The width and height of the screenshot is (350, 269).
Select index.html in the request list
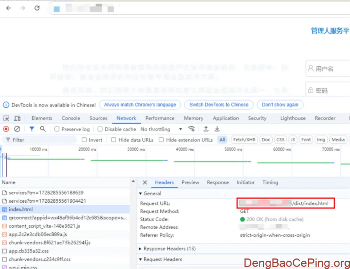20,209
